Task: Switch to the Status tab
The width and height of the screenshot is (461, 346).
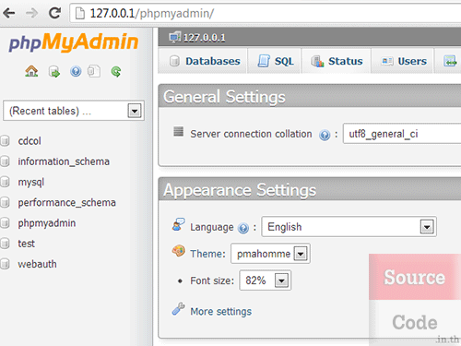Action: click(337, 61)
